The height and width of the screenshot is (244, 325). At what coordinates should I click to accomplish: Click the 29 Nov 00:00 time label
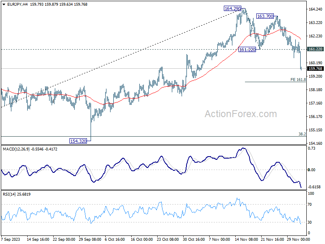299,240
